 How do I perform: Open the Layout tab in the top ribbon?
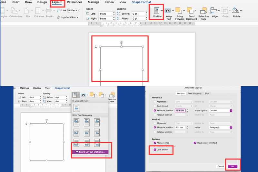57,2
